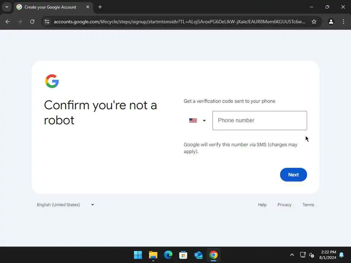
Task: Launch Microsoft Edge from the taskbar
Action: (168, 255)
